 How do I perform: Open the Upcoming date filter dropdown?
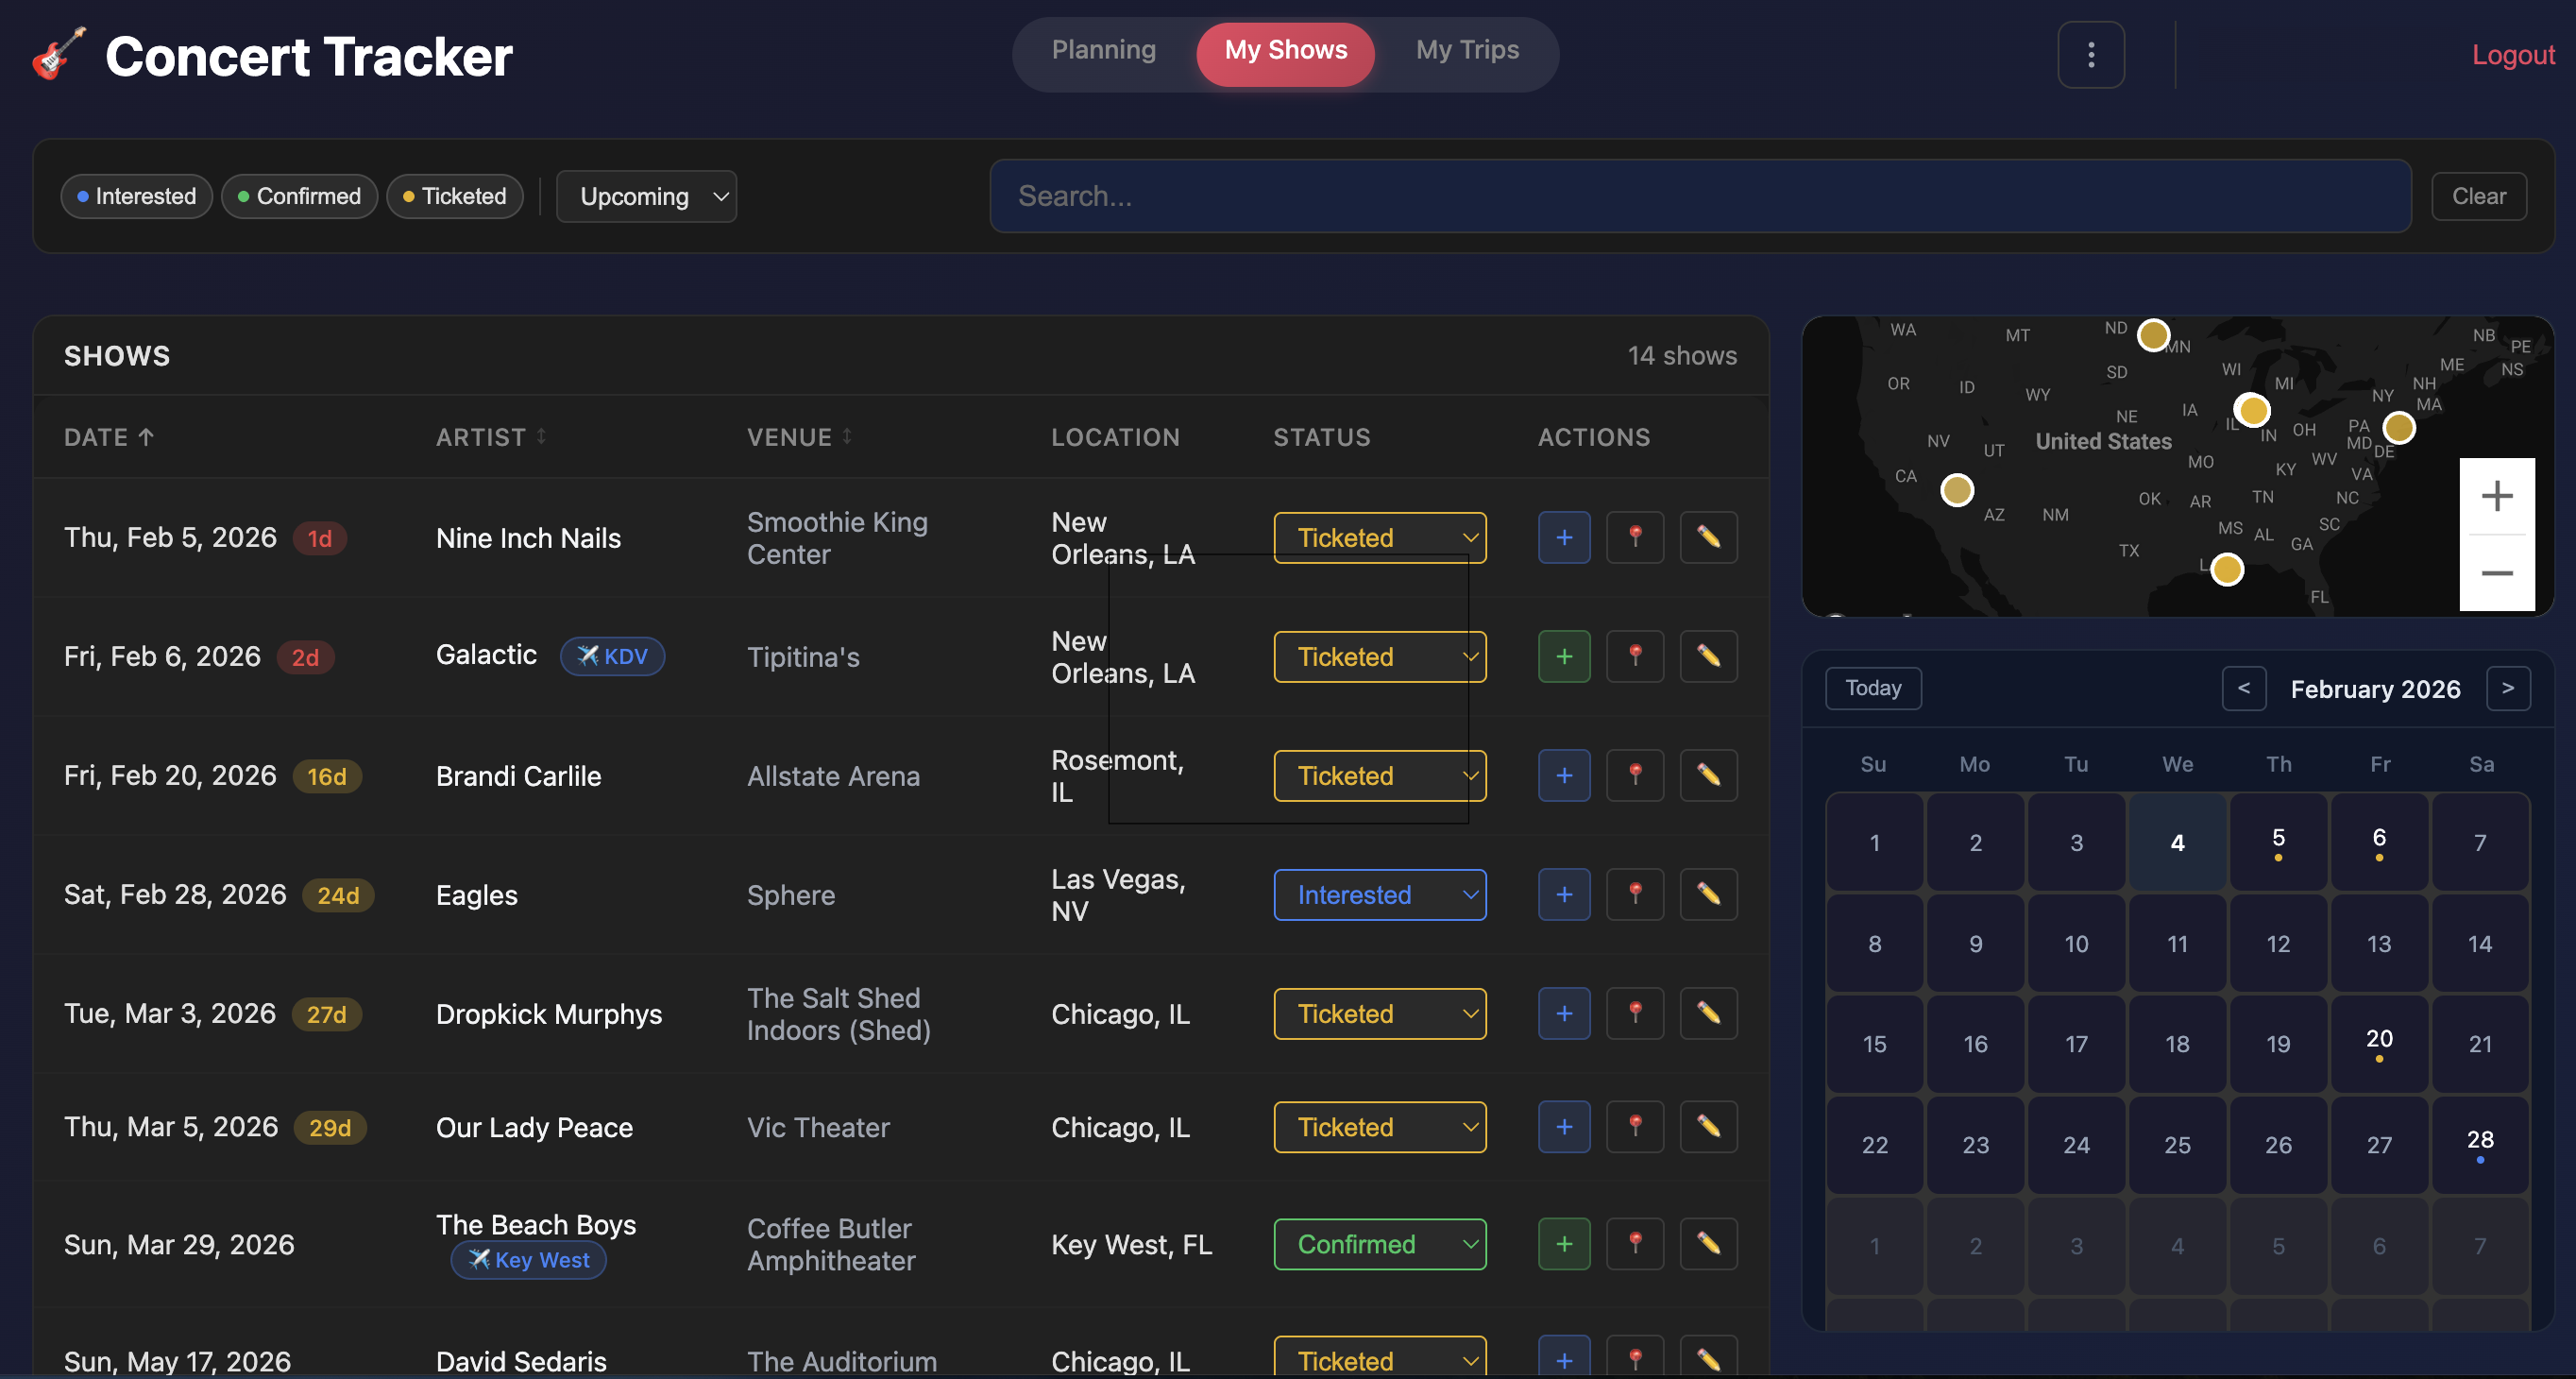point(646,196)
